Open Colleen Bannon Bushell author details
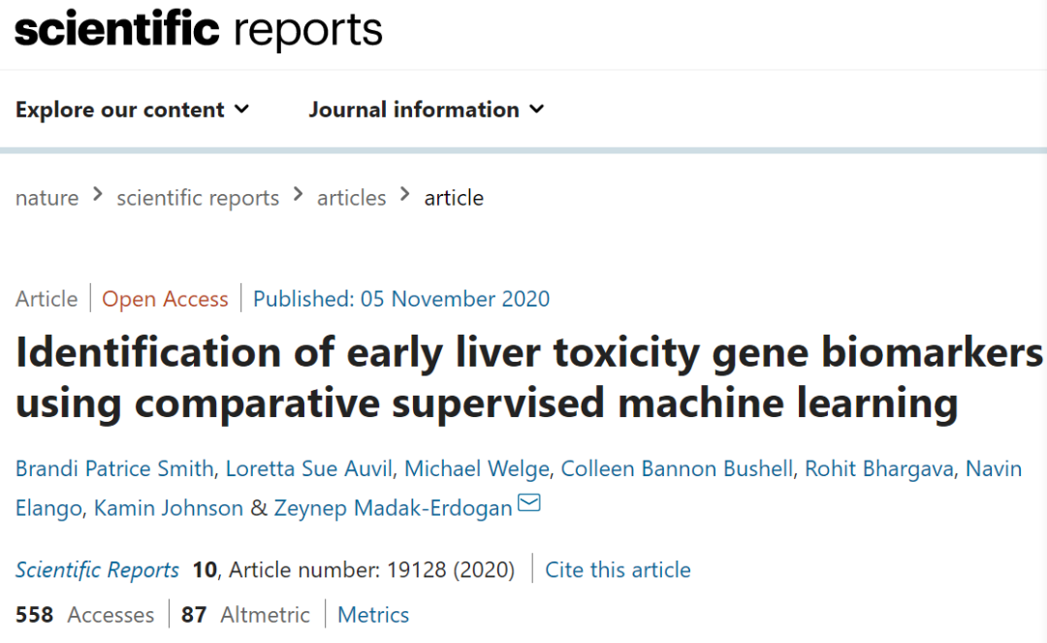 pos(677,469)
